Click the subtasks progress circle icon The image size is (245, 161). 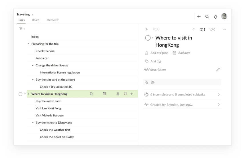146,94
